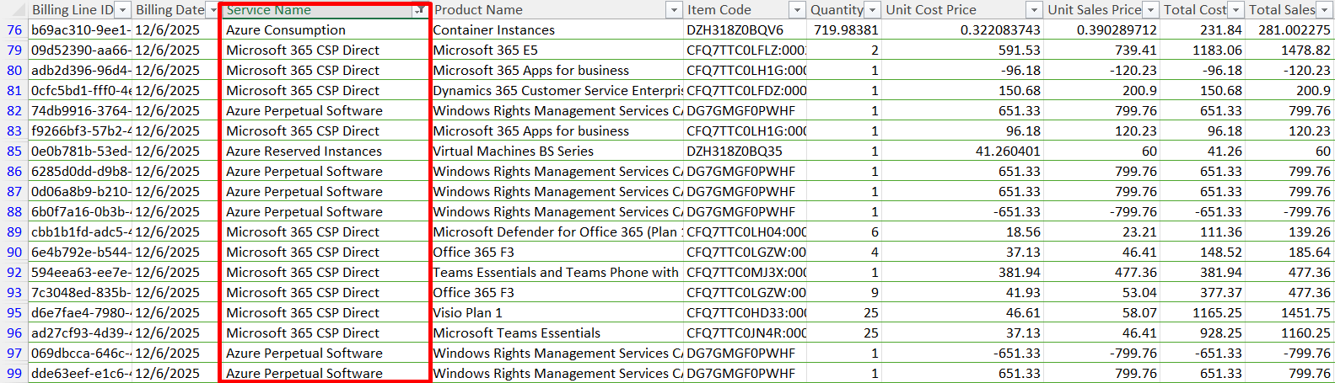Screen dimensions: 1335x383
Task: Click unit sales price 0.390289712
Action: pos(1101,30)
